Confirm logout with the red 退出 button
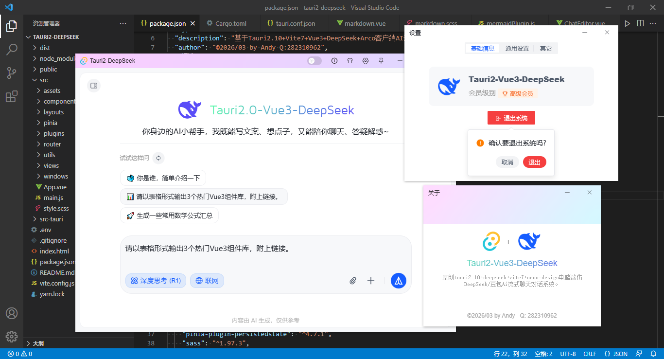 (x=534, y=162)
